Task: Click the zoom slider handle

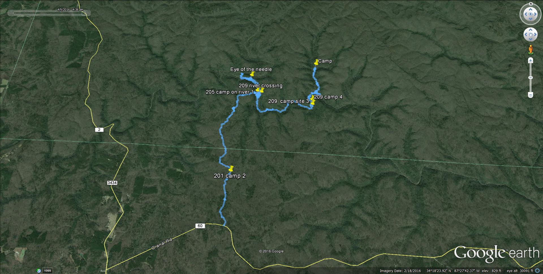Action: click(x=531, y=78)
